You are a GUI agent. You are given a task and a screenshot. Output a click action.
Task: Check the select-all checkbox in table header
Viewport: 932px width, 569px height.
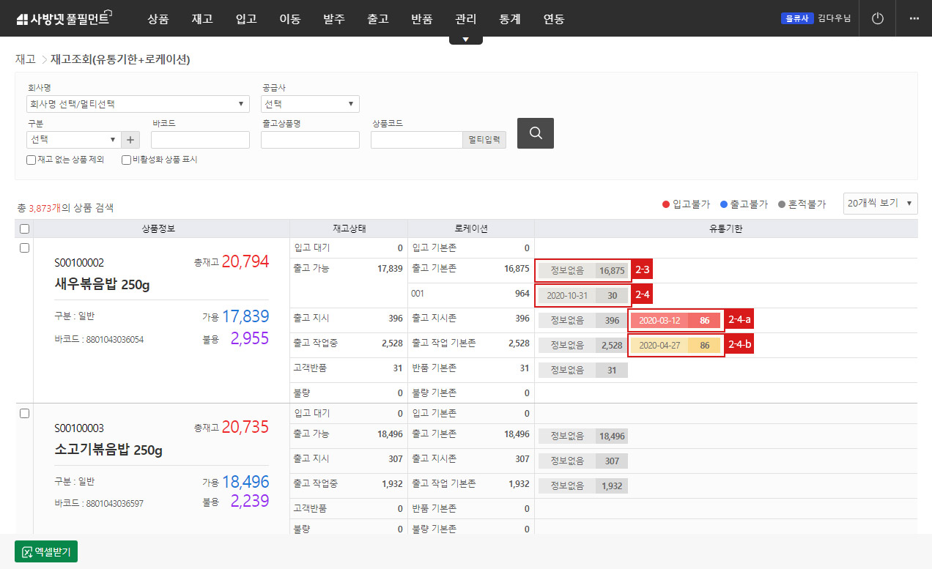24,228
